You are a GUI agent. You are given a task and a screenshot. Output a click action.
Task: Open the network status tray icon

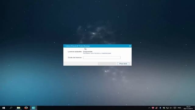click(168, 108)
